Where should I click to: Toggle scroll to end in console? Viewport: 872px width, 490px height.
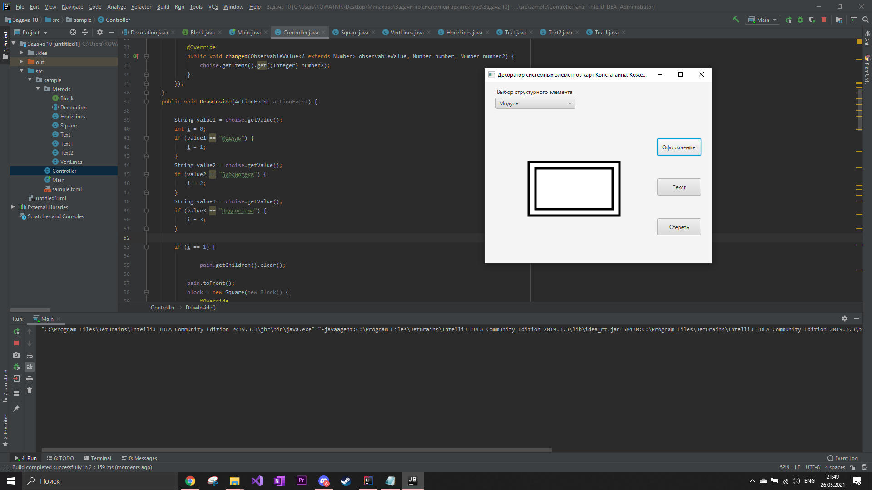click(30, 367)
